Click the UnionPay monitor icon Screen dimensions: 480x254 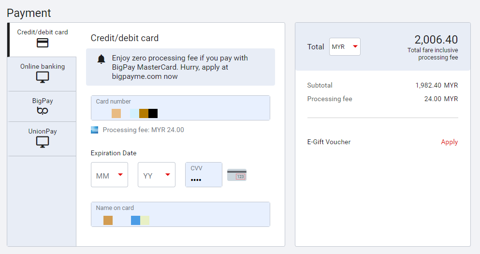tap(43, 142)
